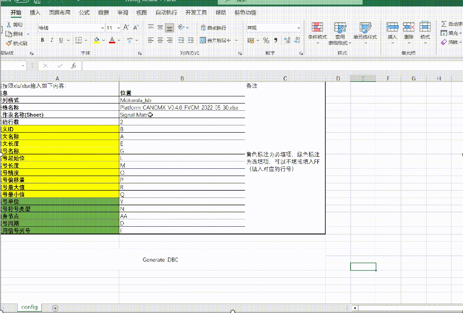Click the Copy (复制) icon
This screenshot has height=313, width=463.
tap(9, 34)
